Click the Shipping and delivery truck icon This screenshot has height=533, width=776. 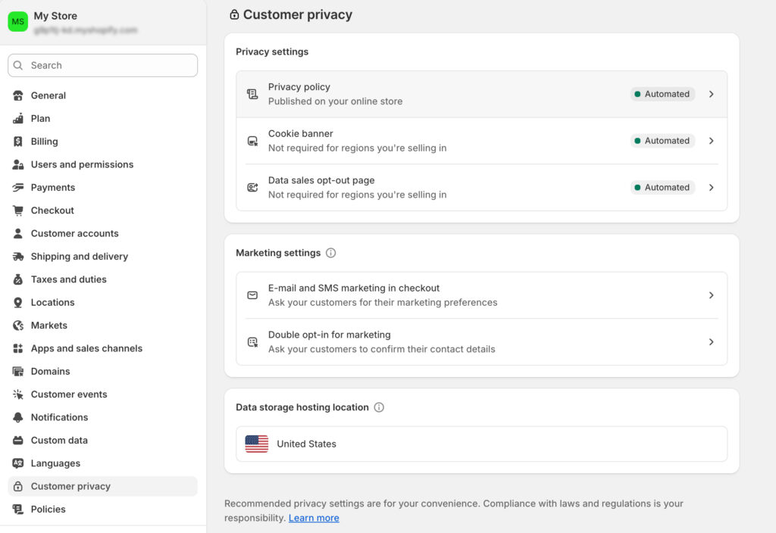pos(18,257)
